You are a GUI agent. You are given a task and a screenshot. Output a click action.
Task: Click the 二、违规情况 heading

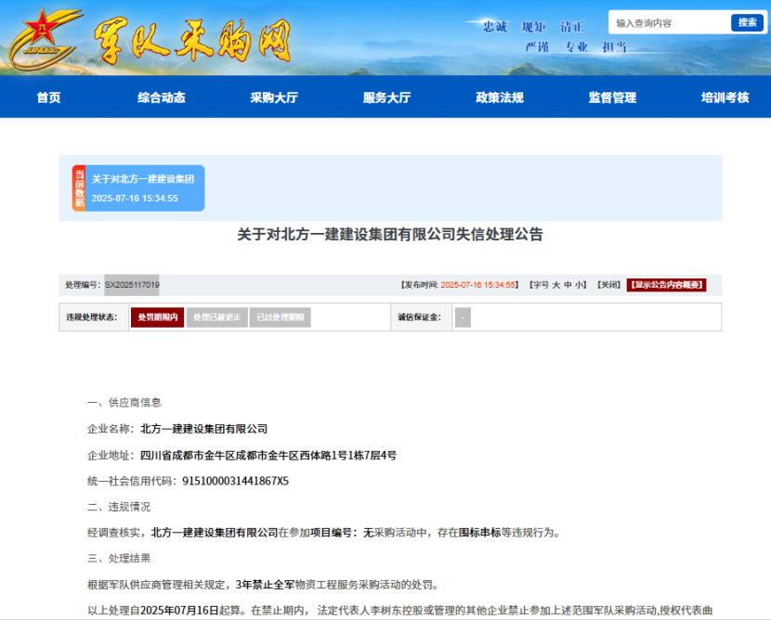119,507
